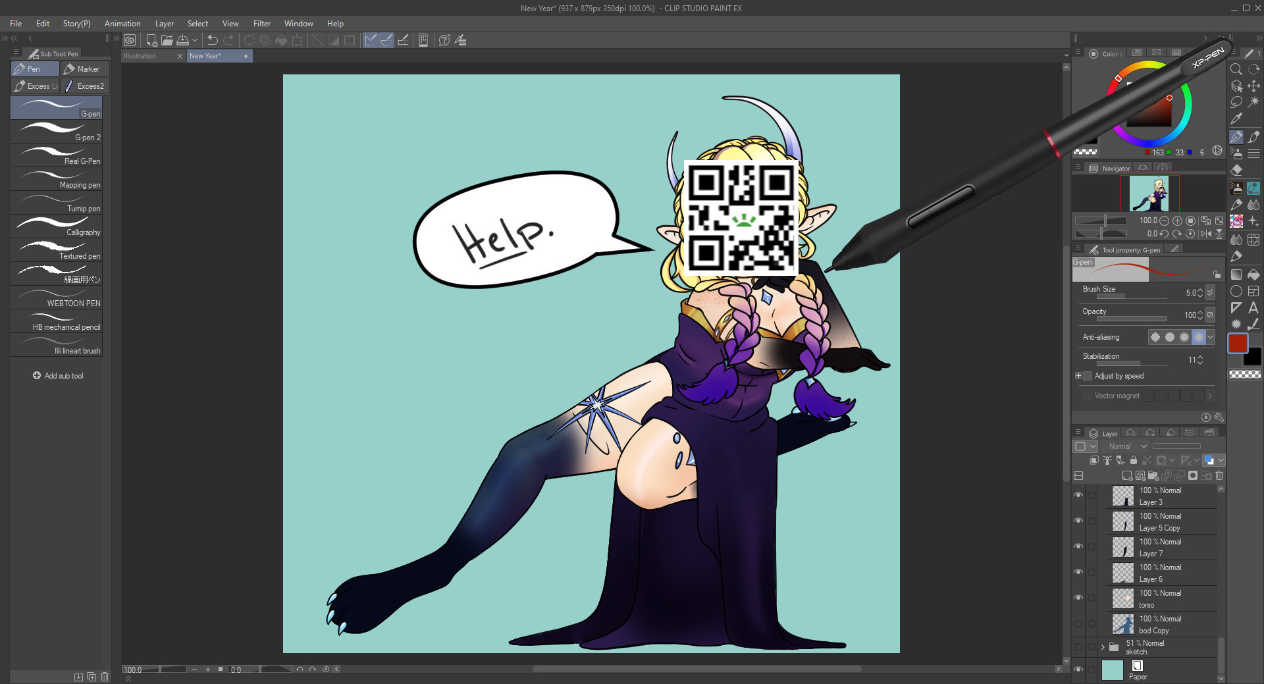Select the Move Layer tool
This screenshot has width=1264, height=684.
(x=1253, y=86)
